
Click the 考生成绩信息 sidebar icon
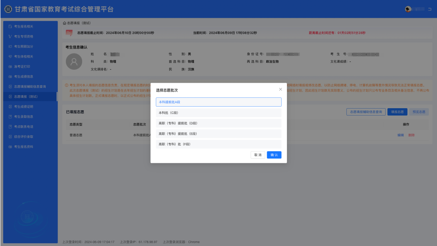(10, 77)
